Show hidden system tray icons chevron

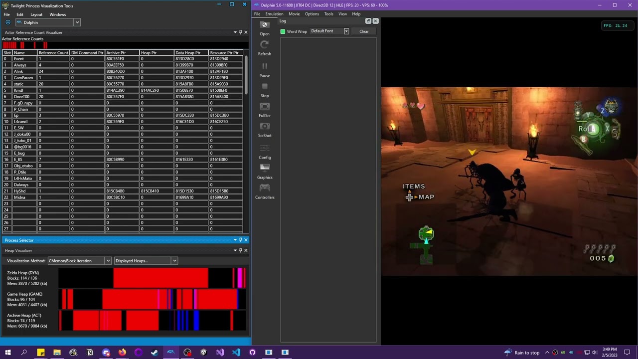pyautogui.click(x=547, y=353)
